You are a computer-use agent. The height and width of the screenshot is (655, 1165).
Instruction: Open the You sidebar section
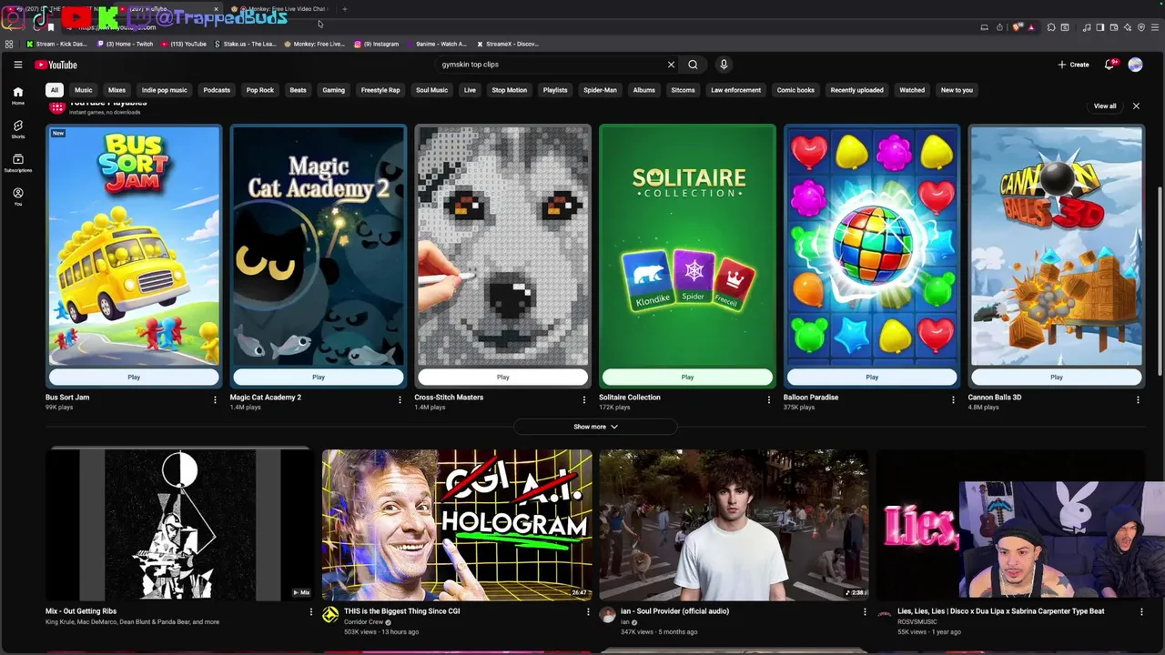pos(17,196)
